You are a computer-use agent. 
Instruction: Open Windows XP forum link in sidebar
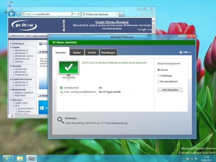pyautogui.click(x=22, y=59)
